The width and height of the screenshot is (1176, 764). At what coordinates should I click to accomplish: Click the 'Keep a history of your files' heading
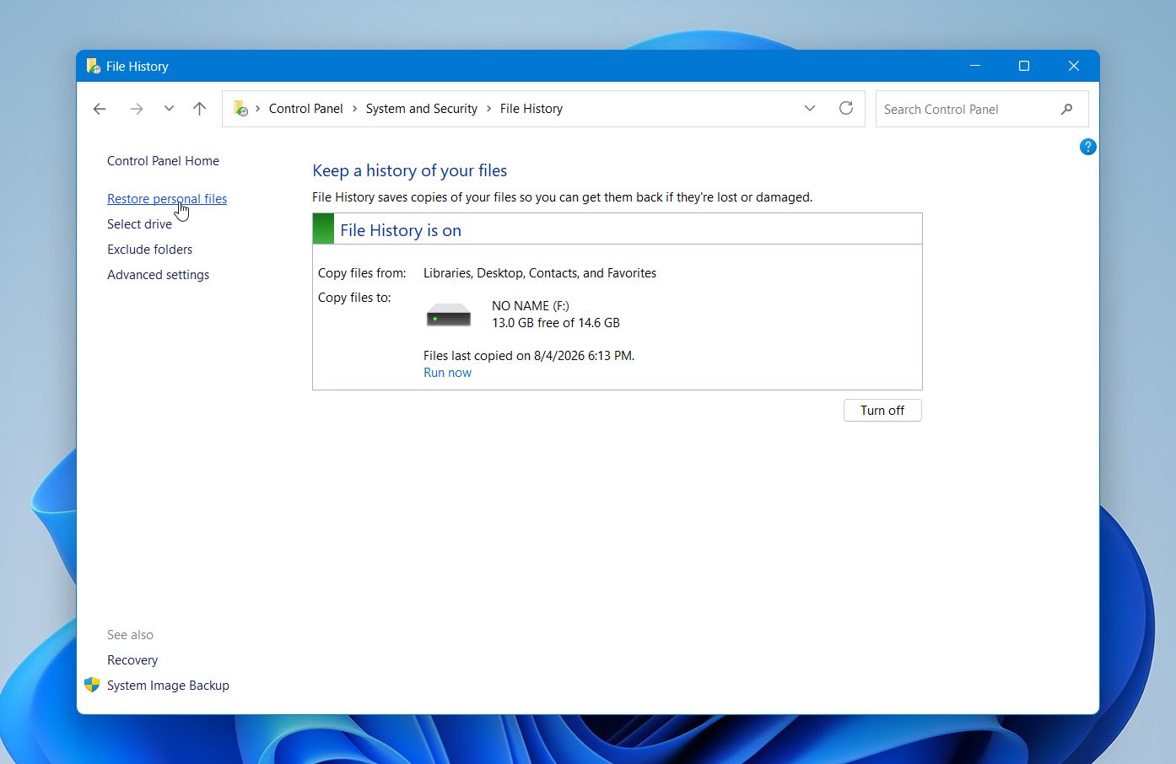point(409,170)
